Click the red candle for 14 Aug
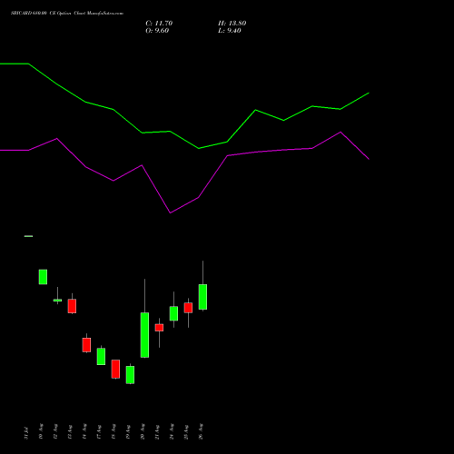Screen dimensions: 454x454 click(x=86, y=345)
